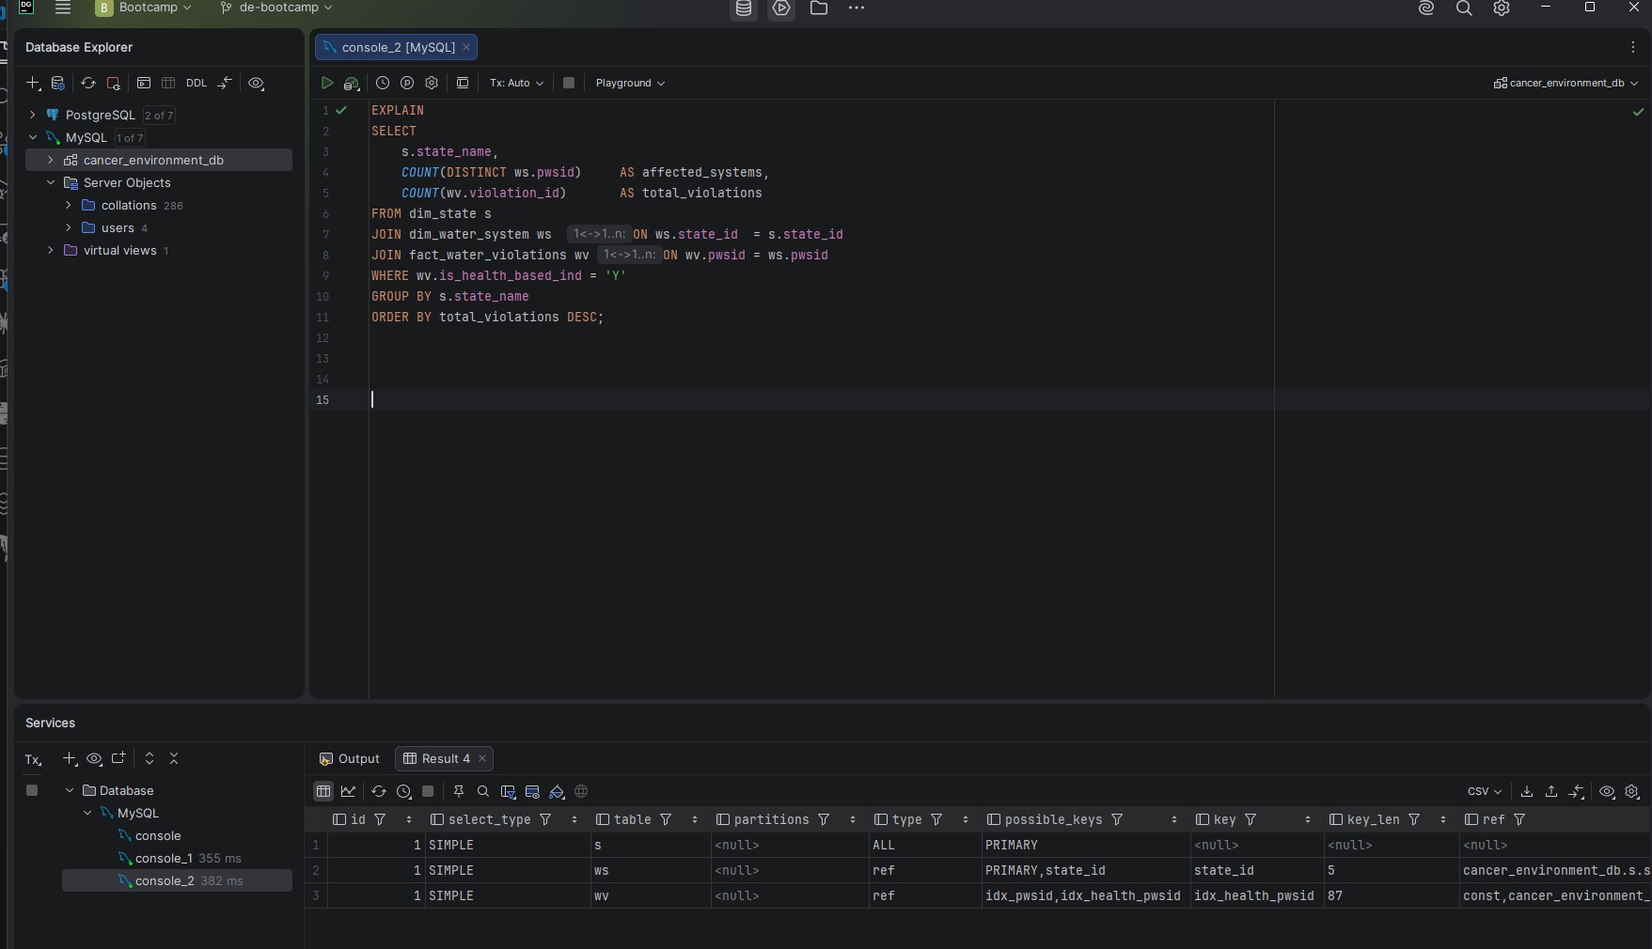The image size is (1652, 949).
Task: Open view options eye in Database Explorer
Action: [256, 83]
